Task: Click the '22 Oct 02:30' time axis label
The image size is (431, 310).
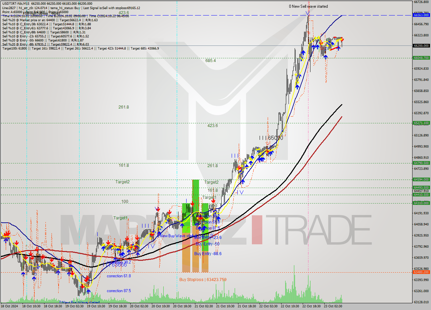Action: point(268,306)
